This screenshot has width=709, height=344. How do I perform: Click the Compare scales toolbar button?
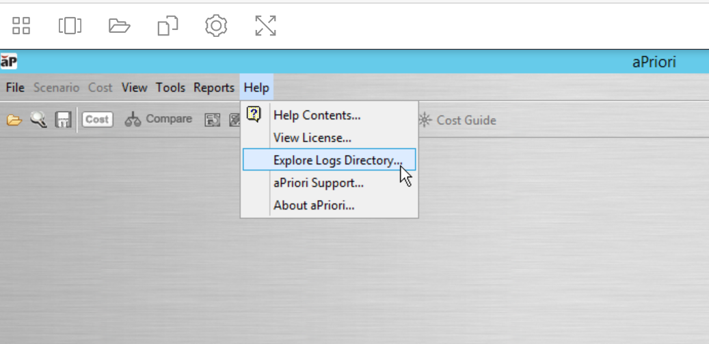click(x=159, y=119)
